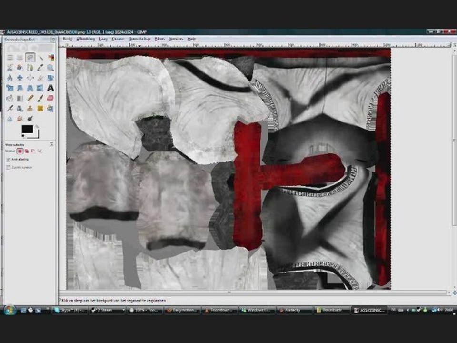This screenshot has width=457, height=343.
Task: Select the Perspective tool
Action: [x=30, y=88]
